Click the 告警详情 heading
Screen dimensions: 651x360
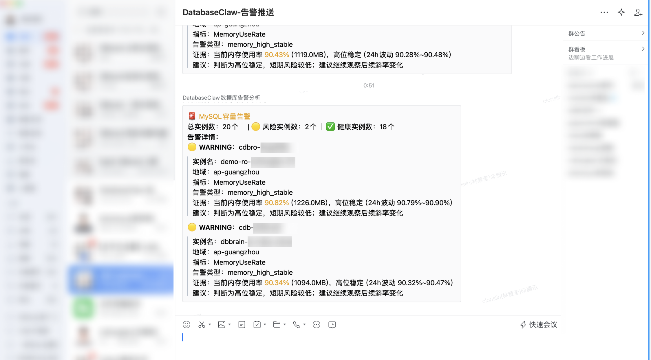coord(203,137)
